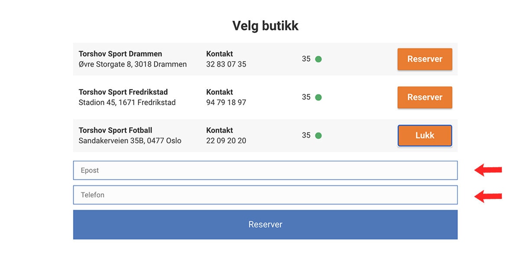Select the Torshov Sport Fredrikstad store name
Image resolution: width=520 pixels, height=260 pixels.
[x=123, y=92]
